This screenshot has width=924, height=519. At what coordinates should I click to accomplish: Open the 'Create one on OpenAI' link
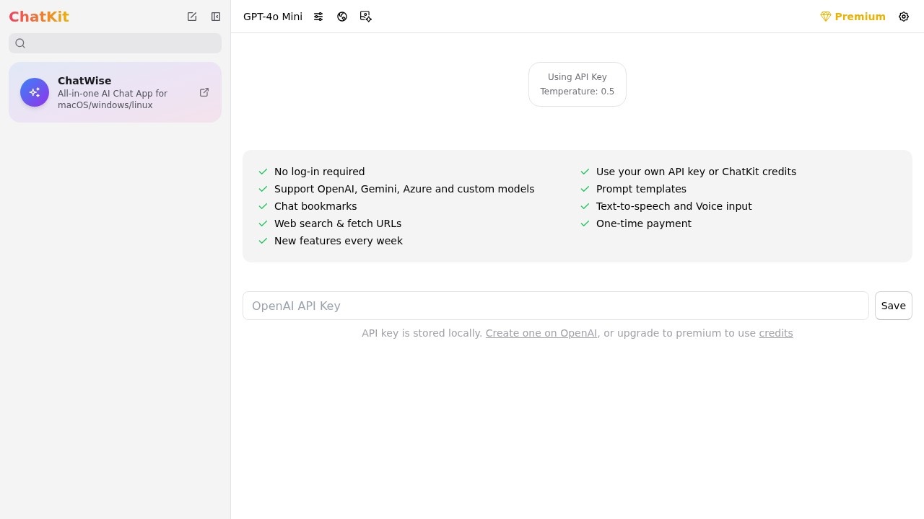tap(541, 333)
